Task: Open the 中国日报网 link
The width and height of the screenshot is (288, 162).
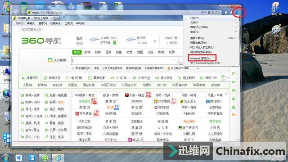Action: coord(108,85)
